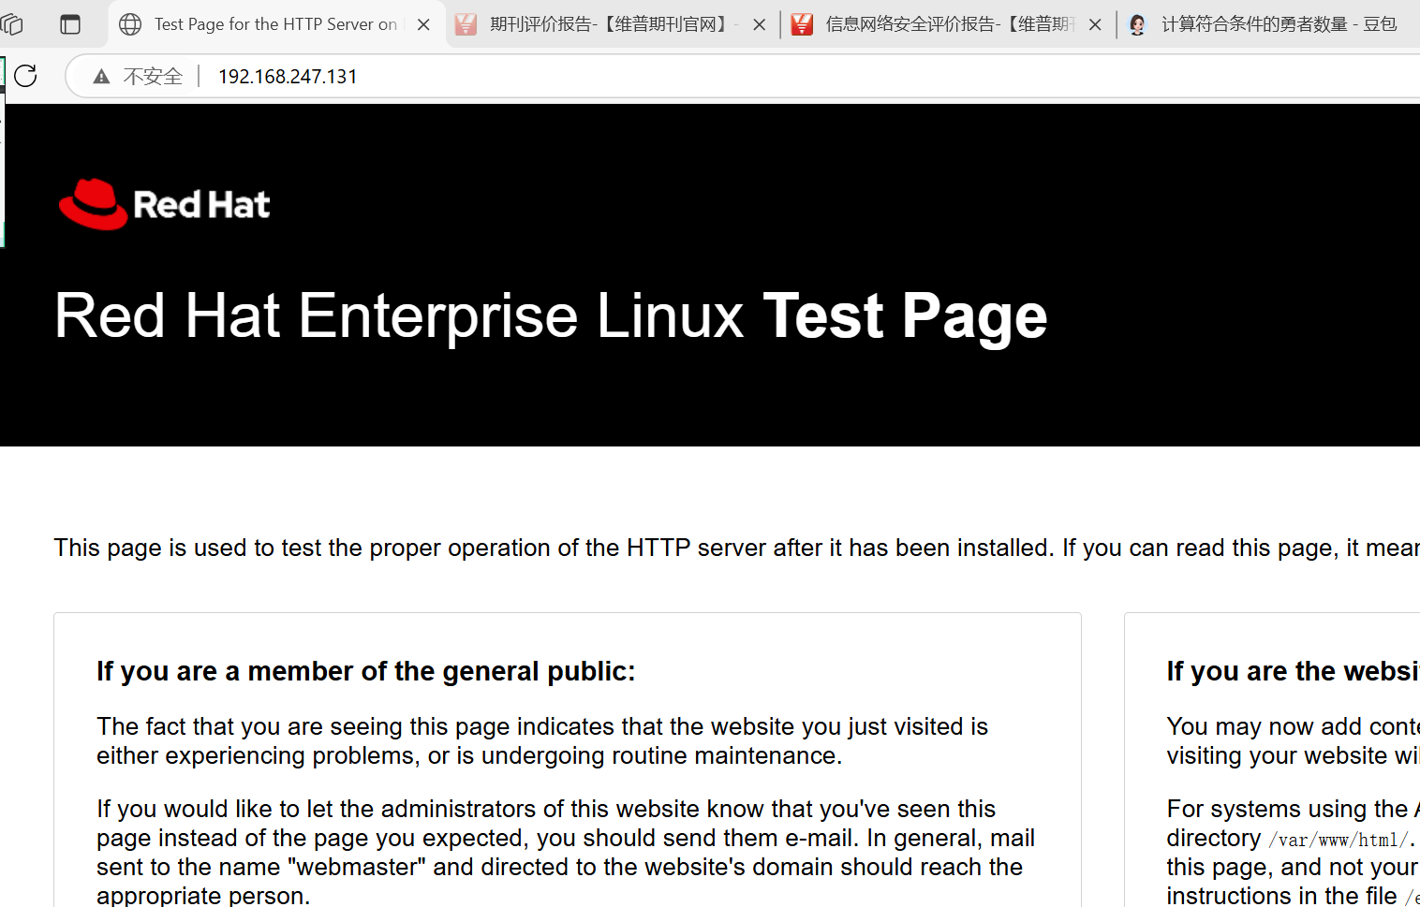
Task: Click the Red Hat Enterprise Linux Test Page heading
Action: coord(551,316)
